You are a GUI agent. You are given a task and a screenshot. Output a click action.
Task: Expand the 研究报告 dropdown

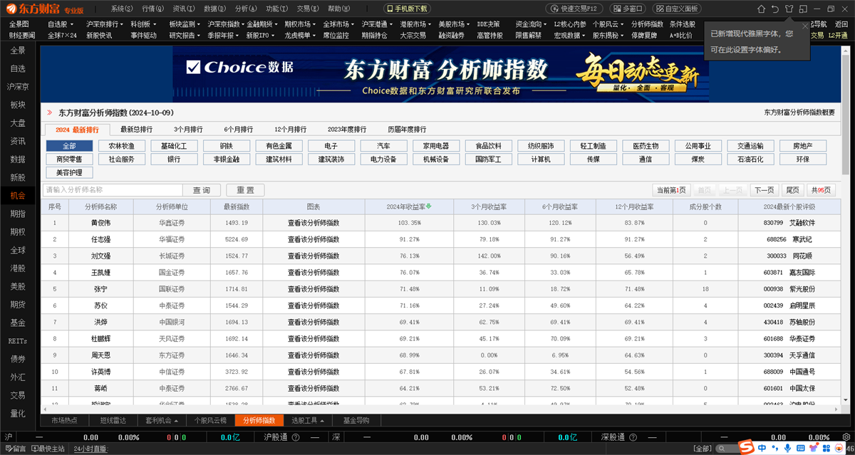point(199,35)
